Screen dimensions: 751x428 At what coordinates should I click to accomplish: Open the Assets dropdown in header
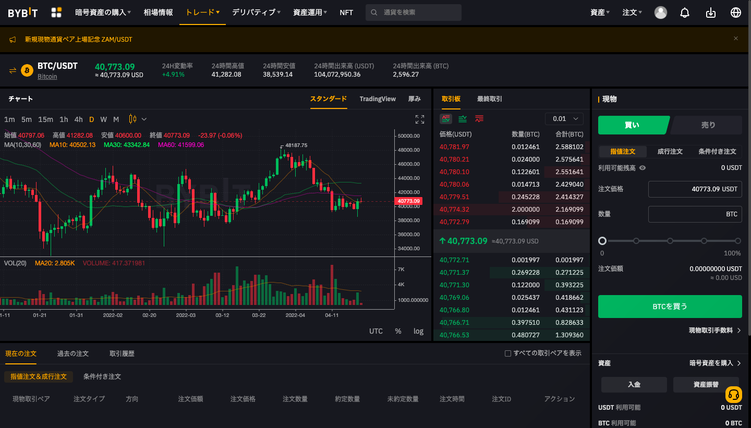click(x=600, y=13)
